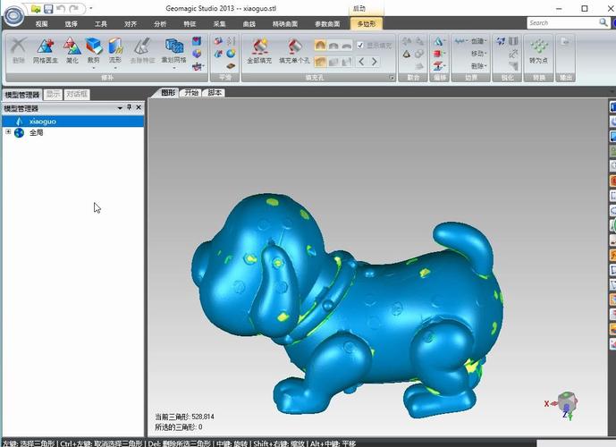Open the 分析 ribbon tab
Viewport: 616px width, 447px height.
point(160,24)
